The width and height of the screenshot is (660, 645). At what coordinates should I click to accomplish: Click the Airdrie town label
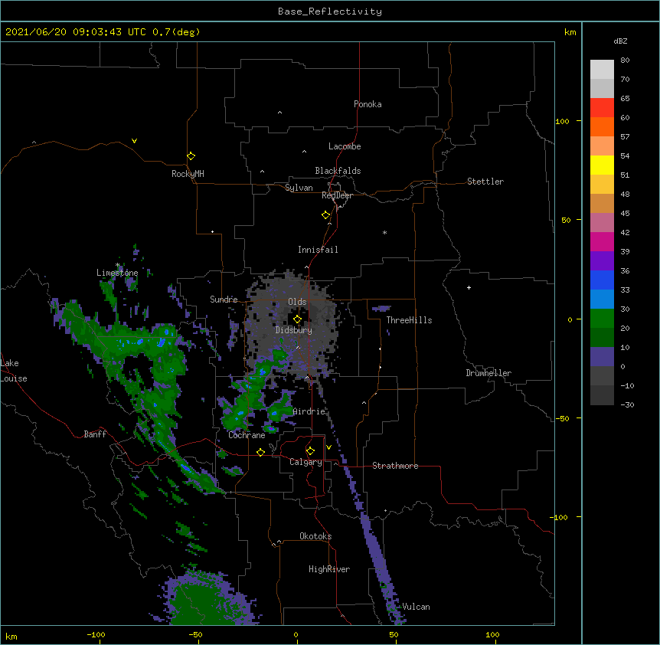click(309, 411)
